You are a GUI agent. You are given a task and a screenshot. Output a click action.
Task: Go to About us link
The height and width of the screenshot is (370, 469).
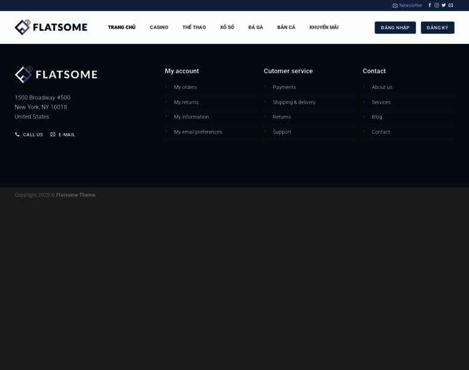point(382,87)
